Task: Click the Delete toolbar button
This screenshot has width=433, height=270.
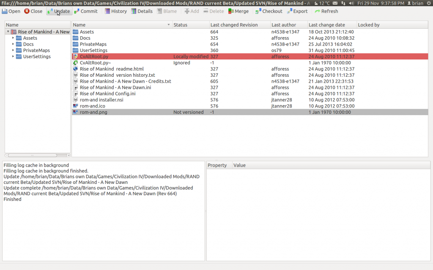Action: (x=214, y=11)
